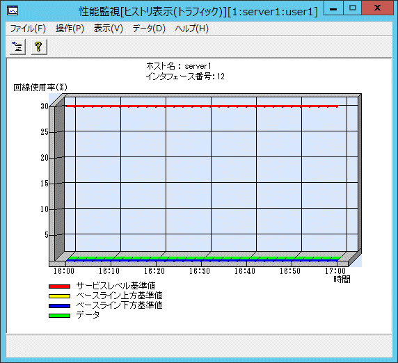Click the window title bar text

(198, 11)
